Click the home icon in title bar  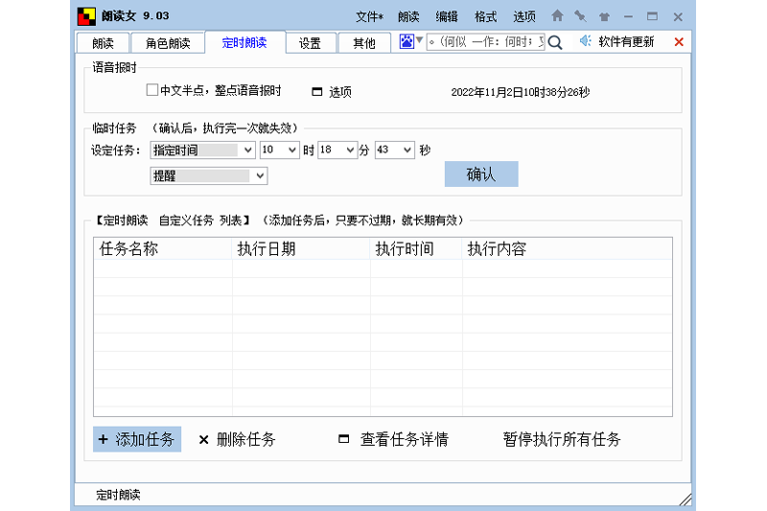[557, 16]
